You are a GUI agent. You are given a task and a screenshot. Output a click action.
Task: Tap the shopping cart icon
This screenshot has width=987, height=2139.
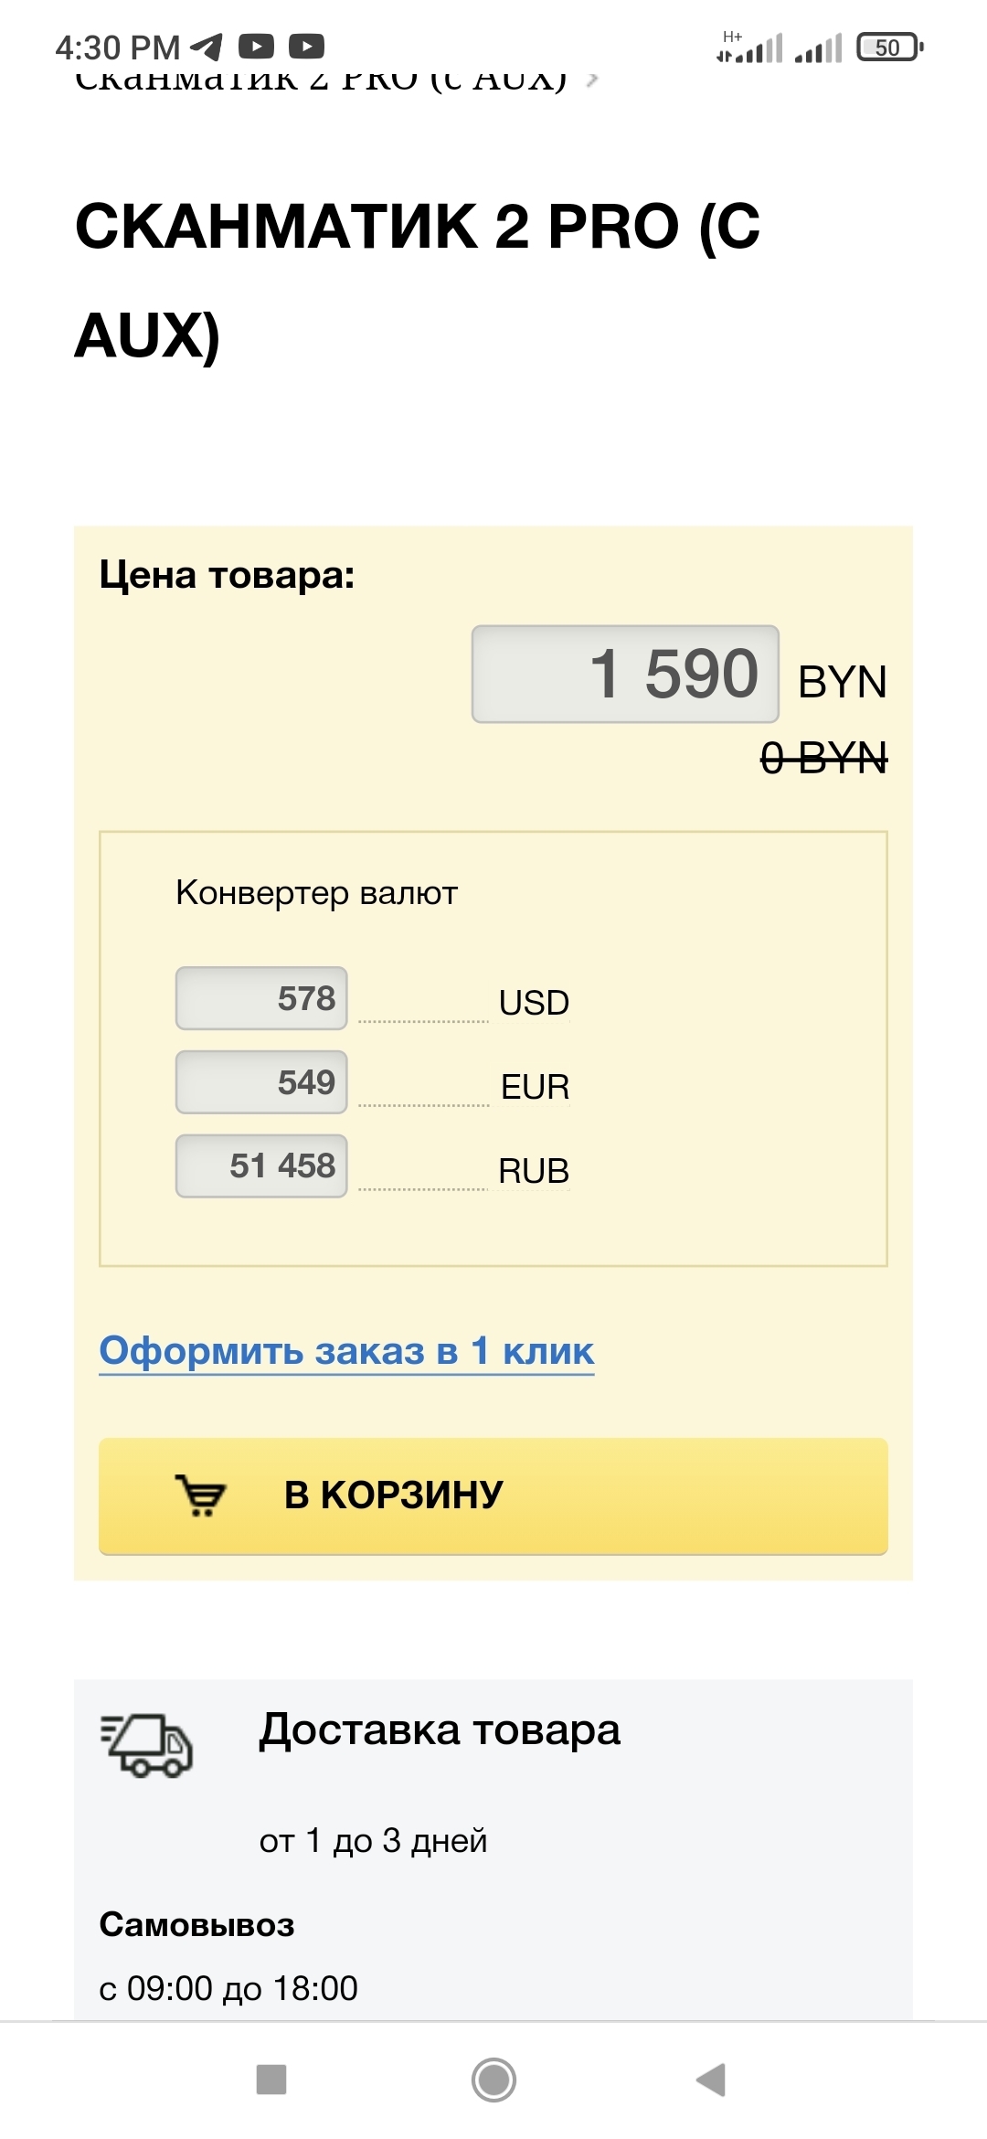[x=200, y=1495]
